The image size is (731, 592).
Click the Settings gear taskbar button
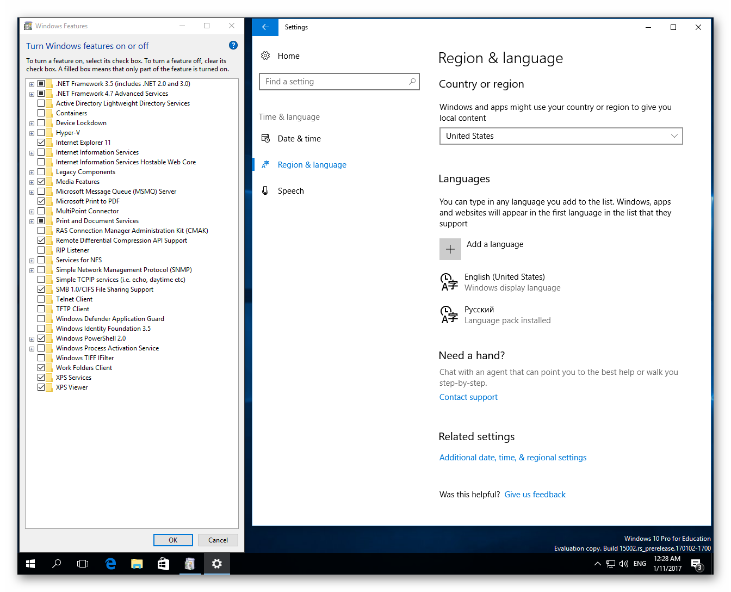pos(217,564)
